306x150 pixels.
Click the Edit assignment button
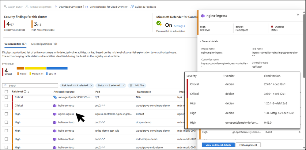tap(248, 145)
